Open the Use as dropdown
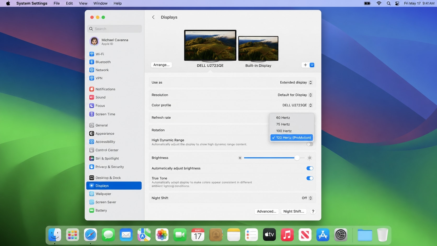 (x=296, y=82)
